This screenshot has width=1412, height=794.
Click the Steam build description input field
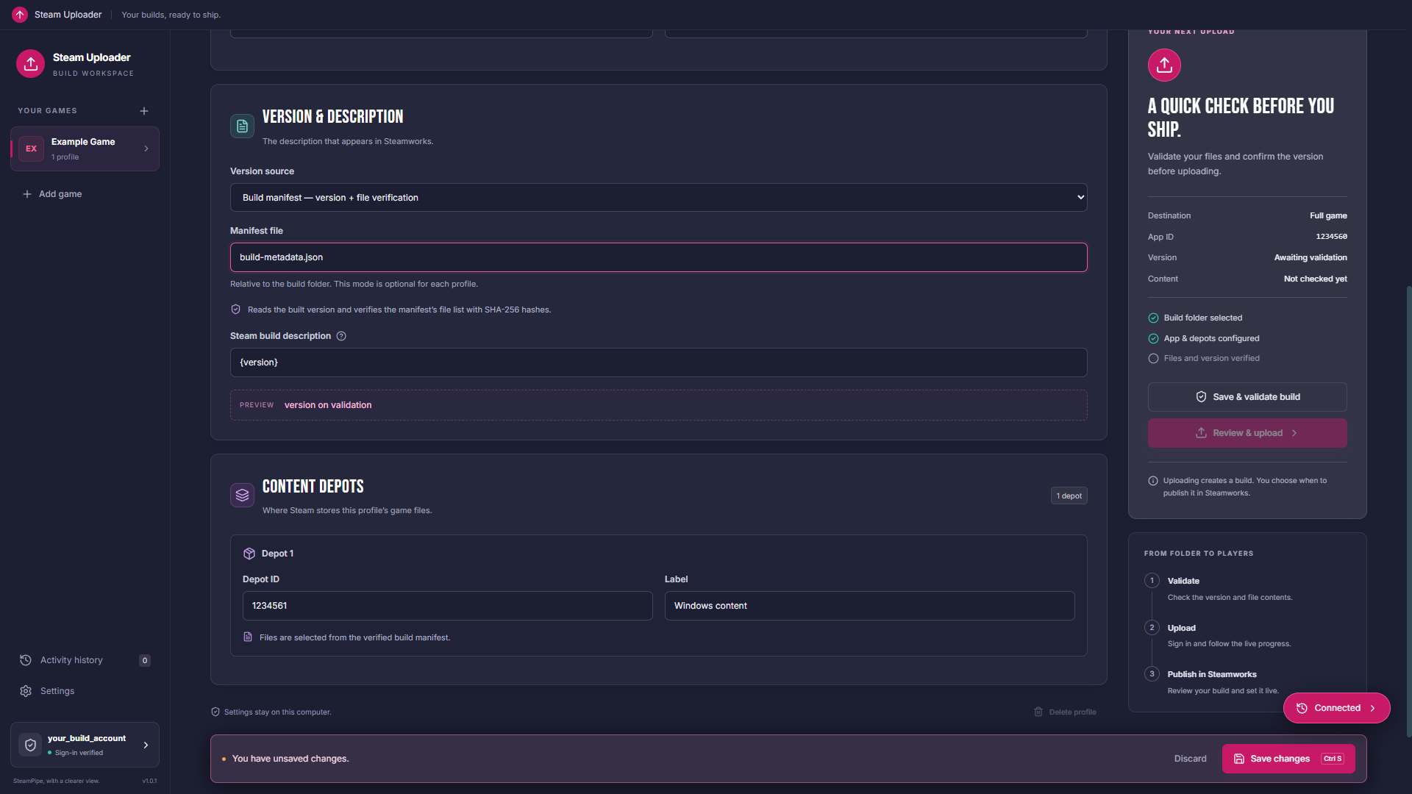pyautogui.click(x=658, y=362)
